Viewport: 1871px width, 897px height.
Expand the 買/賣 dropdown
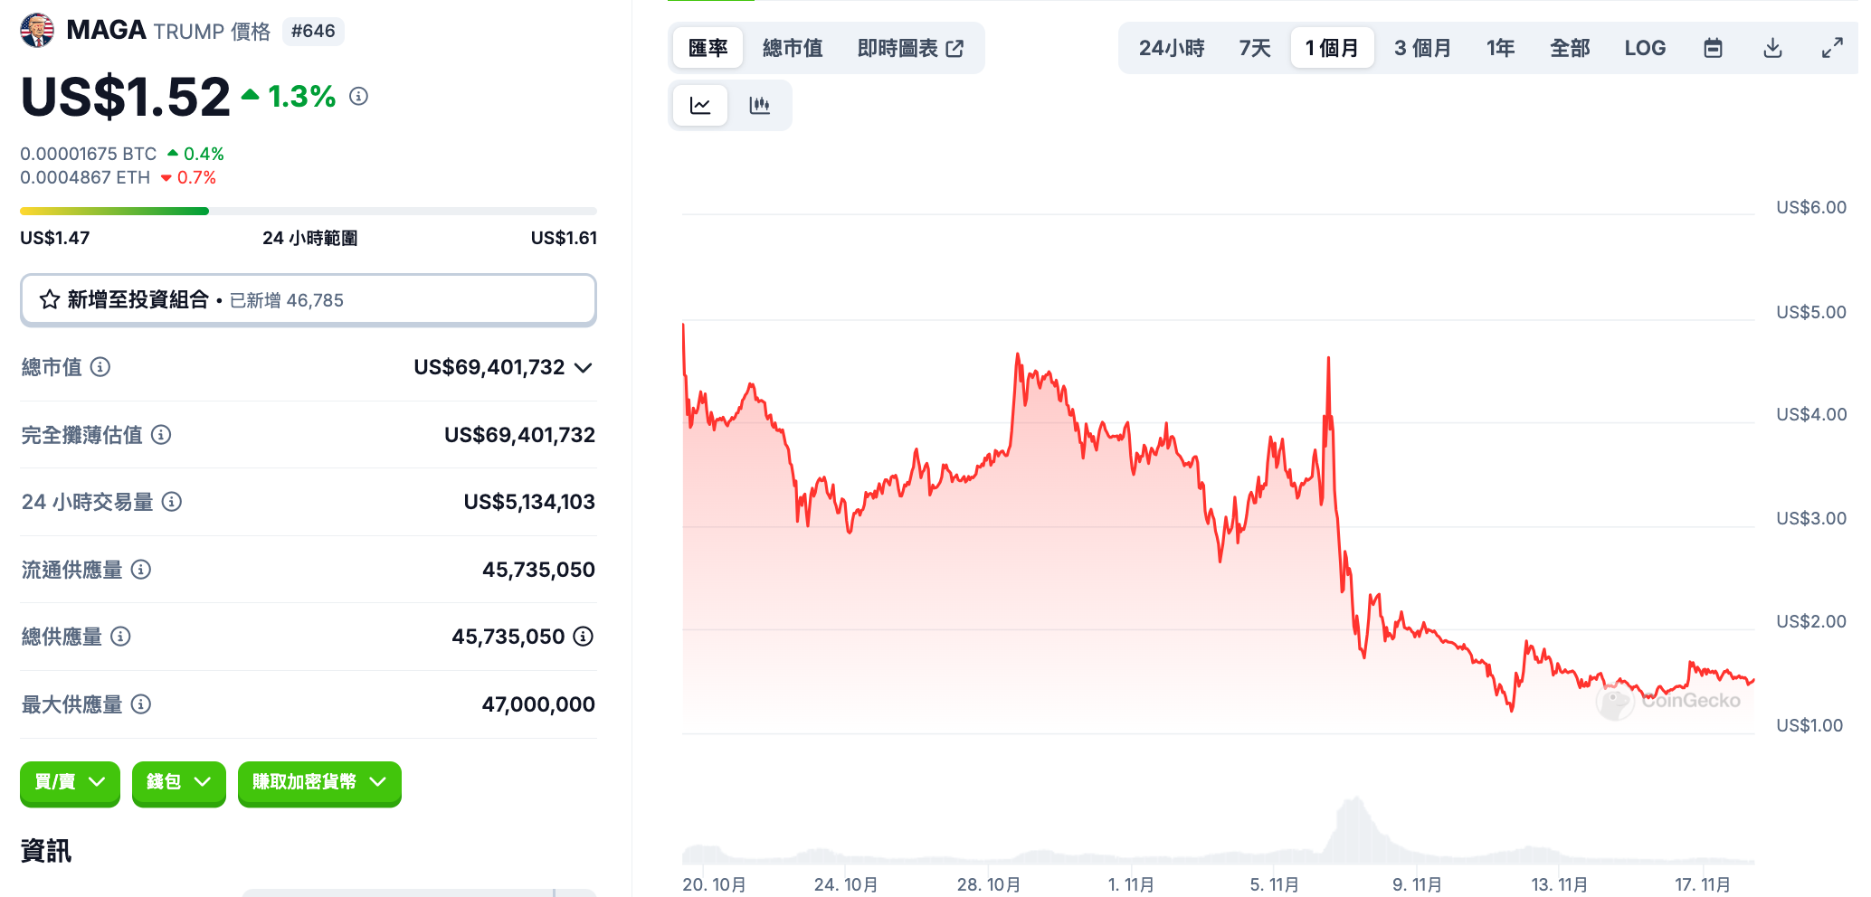70,782
